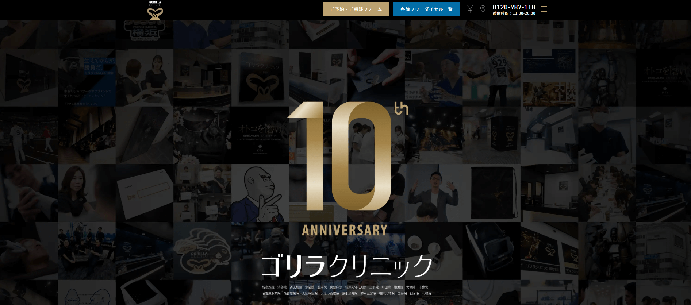
Task: Open the 札幌院 clinic link
Action: 427,294
